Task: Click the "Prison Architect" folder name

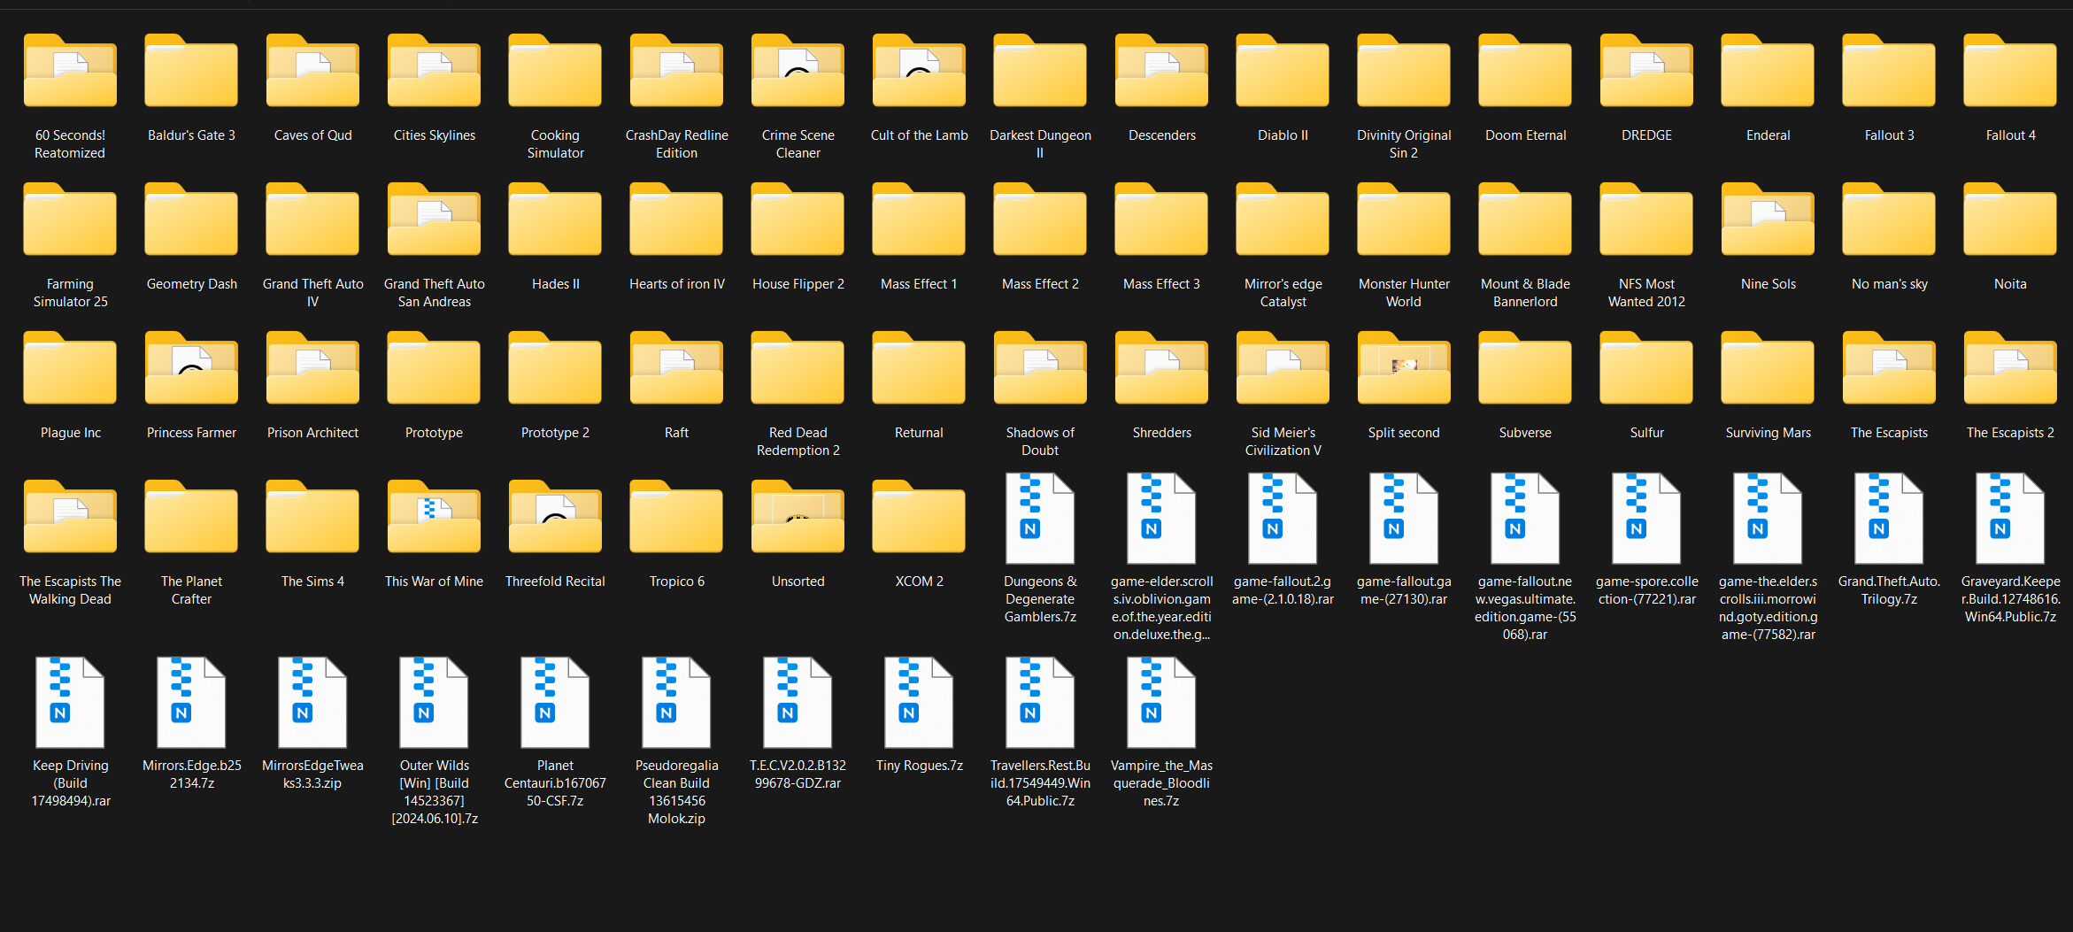Action: [x=312, y=433]
